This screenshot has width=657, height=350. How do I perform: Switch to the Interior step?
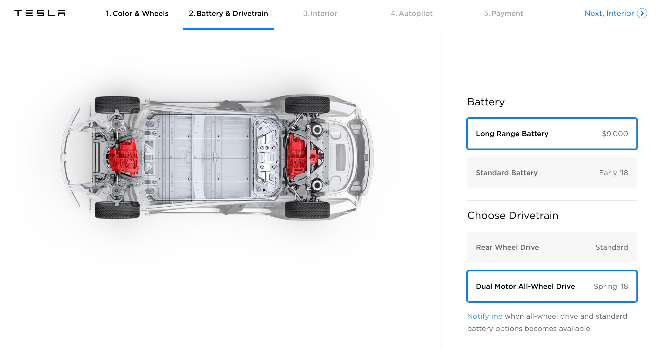point(320,13)
